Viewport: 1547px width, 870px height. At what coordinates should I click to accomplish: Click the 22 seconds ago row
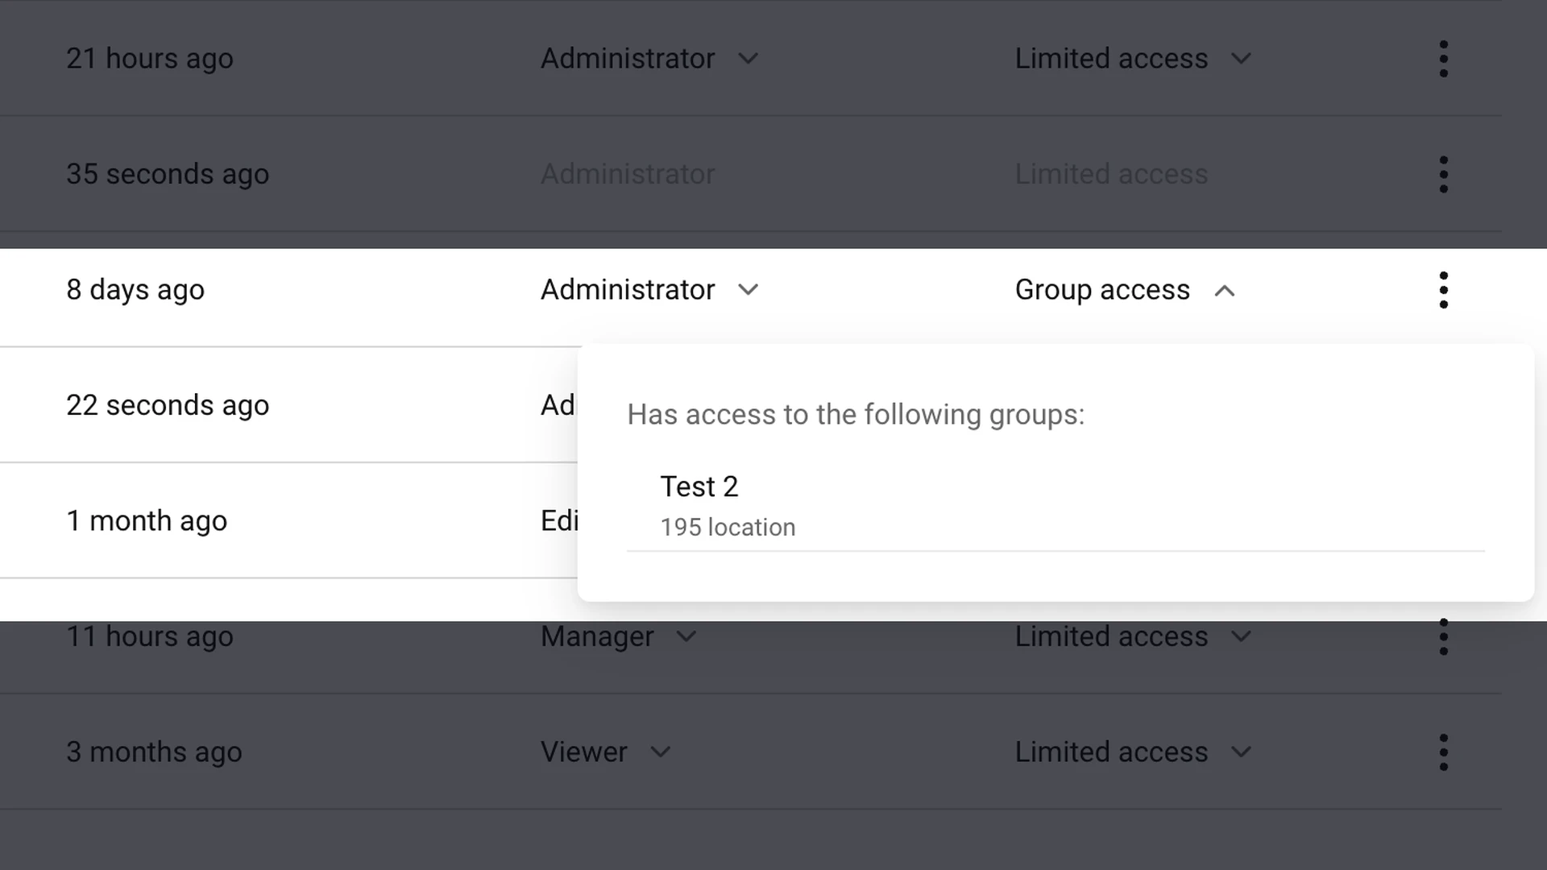coord(288,405)
